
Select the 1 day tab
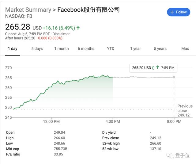point(13,48)
